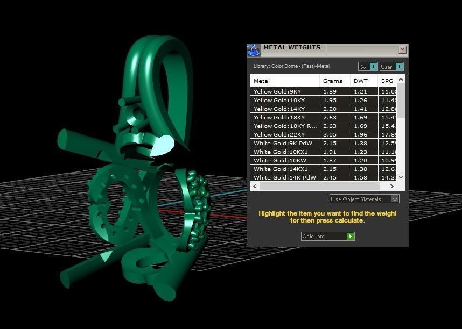Sort by the Grams column header
This screenshot has width=462, height=329.
pos(335,81)
